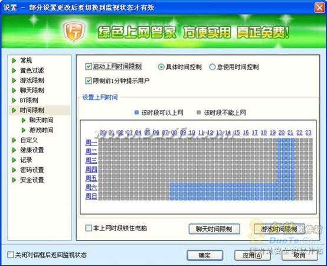Select 总使用时间控制 radio button
327x266 pixels.
point(212,67)
